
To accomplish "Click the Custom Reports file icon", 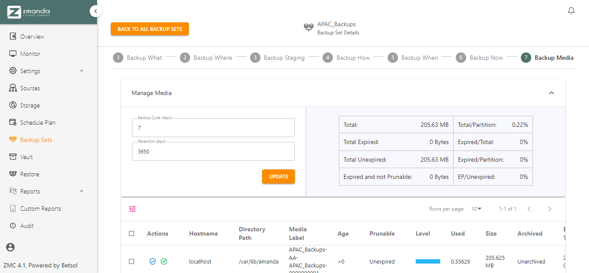I will [13, 209].
